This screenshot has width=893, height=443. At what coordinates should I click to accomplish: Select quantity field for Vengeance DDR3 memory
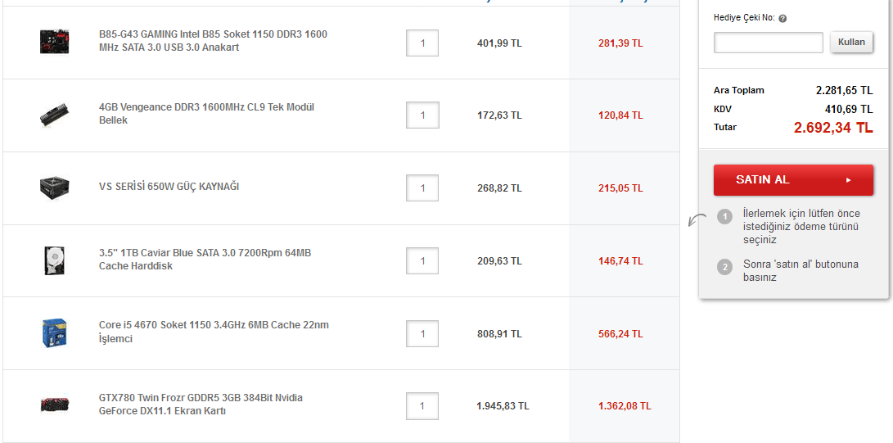tap(422, 115)
